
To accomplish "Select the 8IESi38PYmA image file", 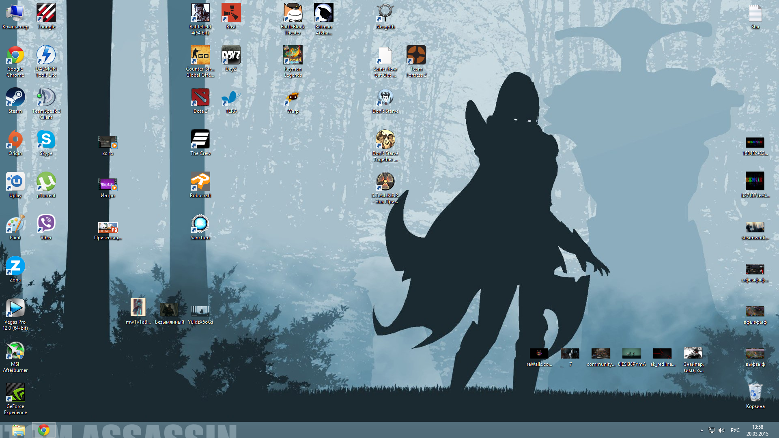I will 632,357.
